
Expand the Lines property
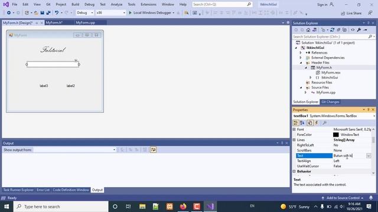tap(294, 140)
